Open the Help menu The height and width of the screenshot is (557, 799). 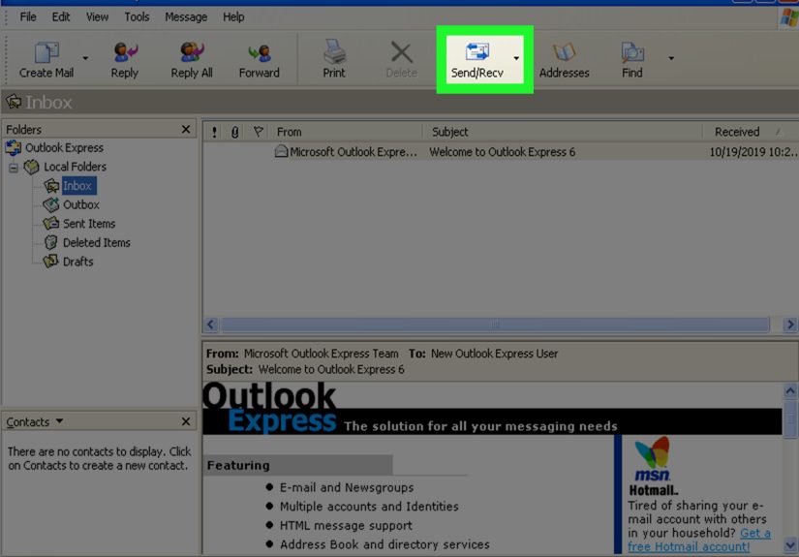233,17
